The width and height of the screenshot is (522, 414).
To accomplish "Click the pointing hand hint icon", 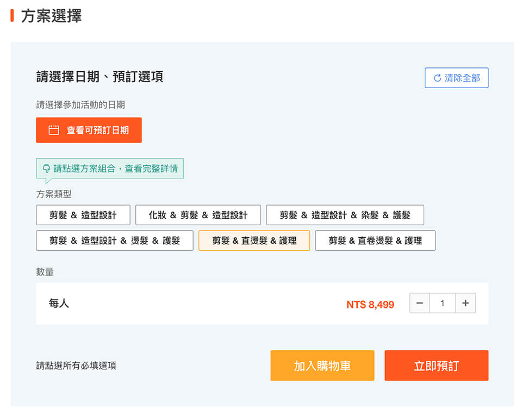I will tap(46, 168).
